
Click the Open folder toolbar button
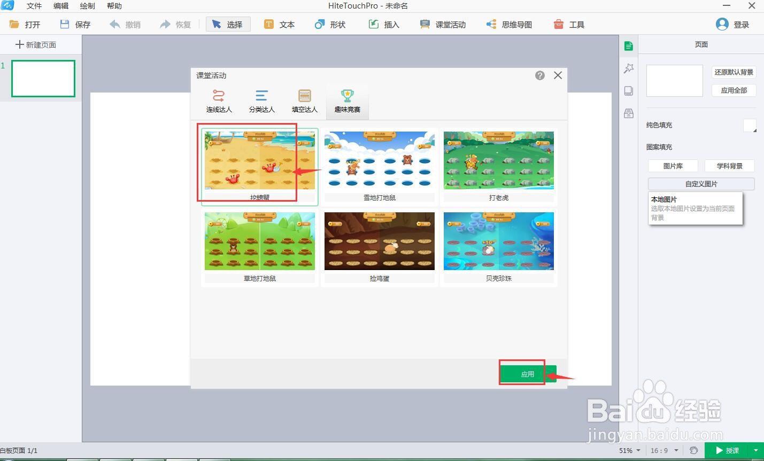25,25
